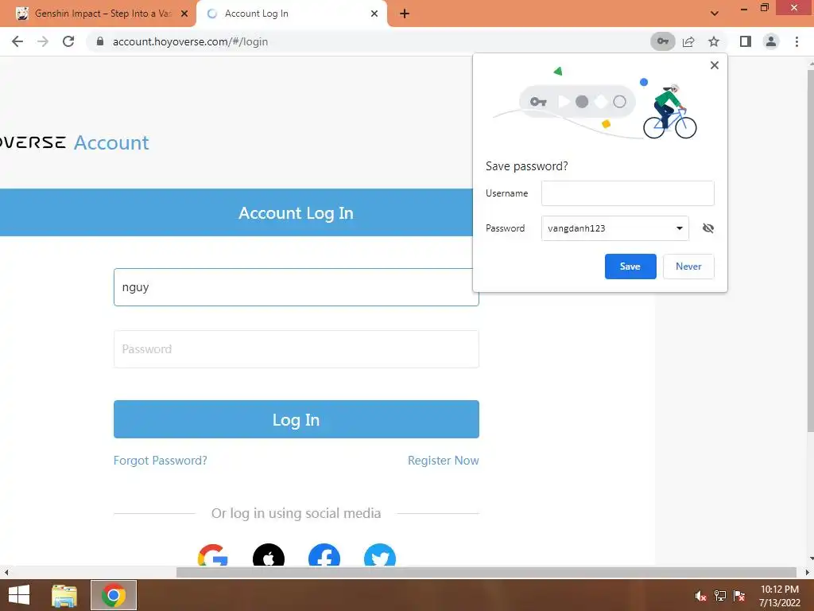This screenshot has height=611, width=814.
Task: Log in with Twitter icon
Action: [x=380, y=556]
